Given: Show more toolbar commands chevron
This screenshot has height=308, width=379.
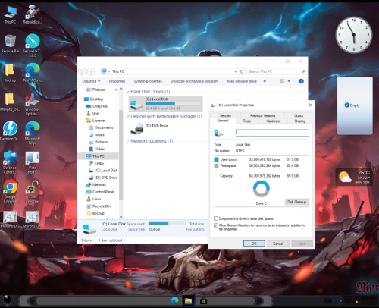Looking at the screenshot, I should (265, 81).
